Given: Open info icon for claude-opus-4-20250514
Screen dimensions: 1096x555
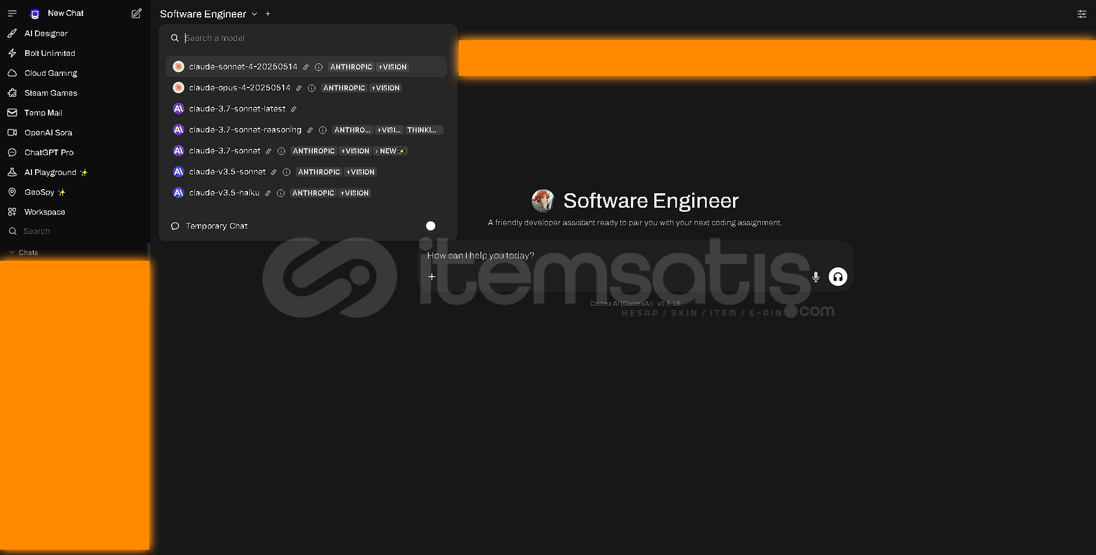Looking at the screenshot, I should point(312,88).
